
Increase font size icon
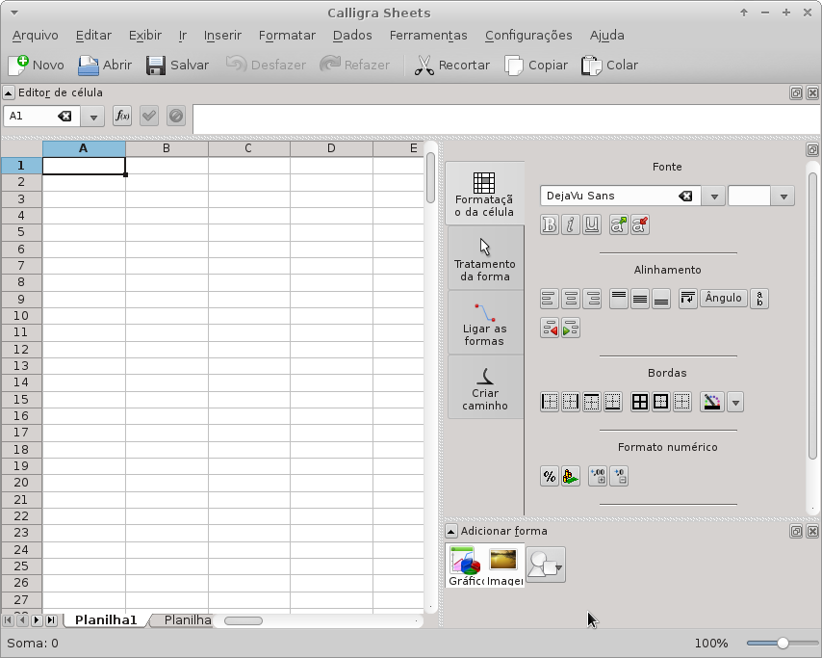pos(619,224)
